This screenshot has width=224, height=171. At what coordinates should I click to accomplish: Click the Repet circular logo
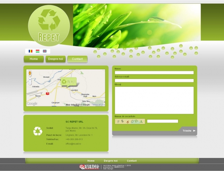pyautogui.click(x=49, y=26)
